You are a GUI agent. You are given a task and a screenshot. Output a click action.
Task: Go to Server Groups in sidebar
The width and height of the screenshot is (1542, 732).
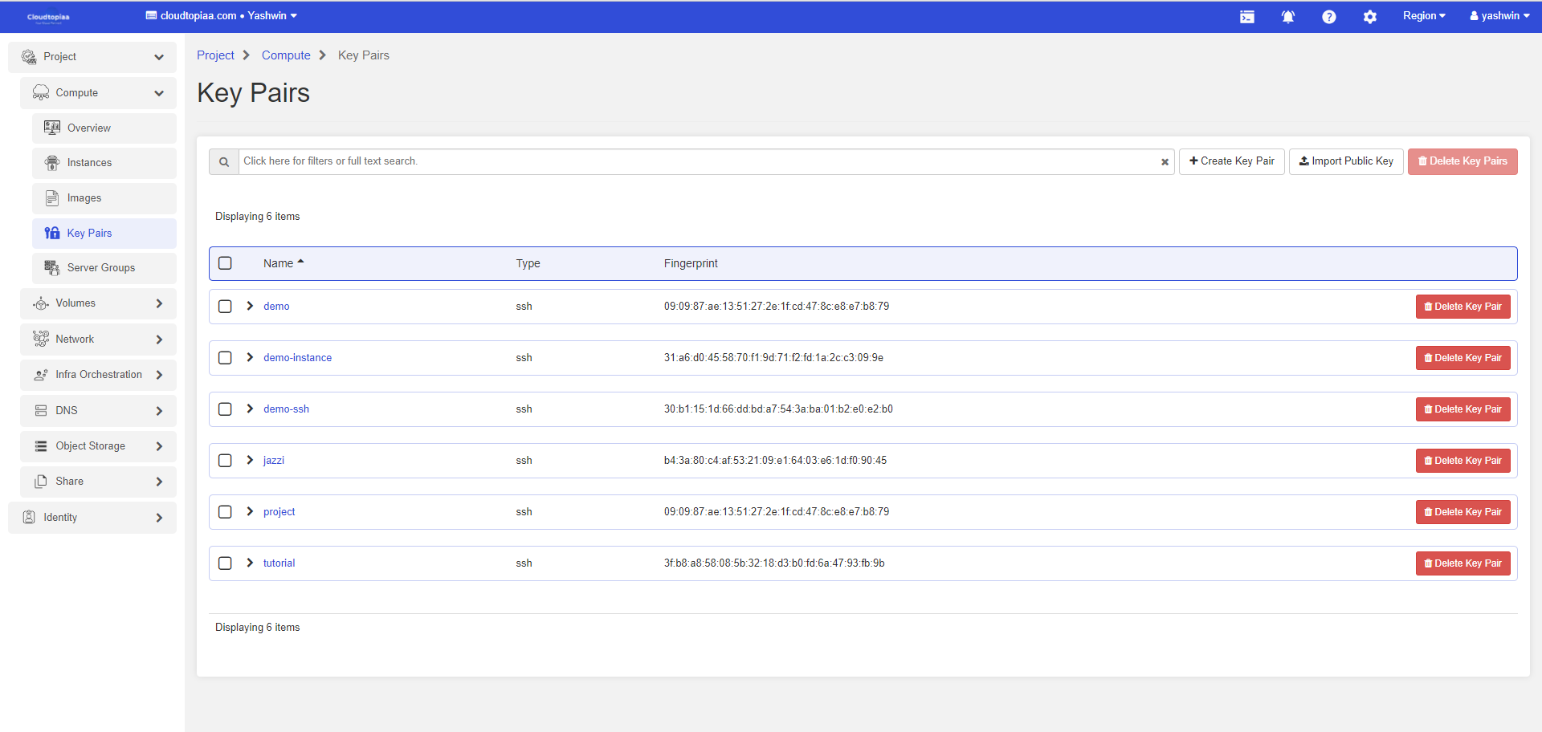(x=100, y=268)
